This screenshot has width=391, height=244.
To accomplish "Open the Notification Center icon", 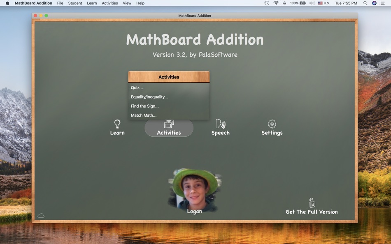I will click(x=382, y=3).
